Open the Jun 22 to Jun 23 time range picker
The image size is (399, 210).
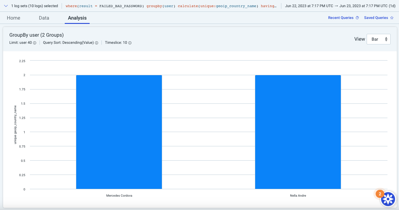click(x=340, y=6)
